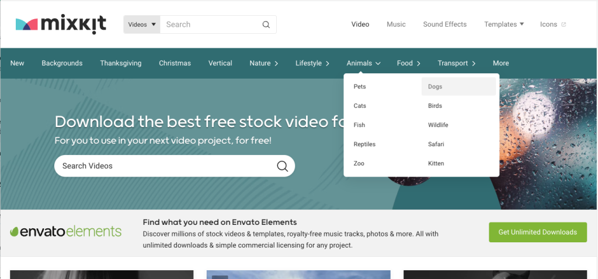Open the external Icons link

[552, 24]
